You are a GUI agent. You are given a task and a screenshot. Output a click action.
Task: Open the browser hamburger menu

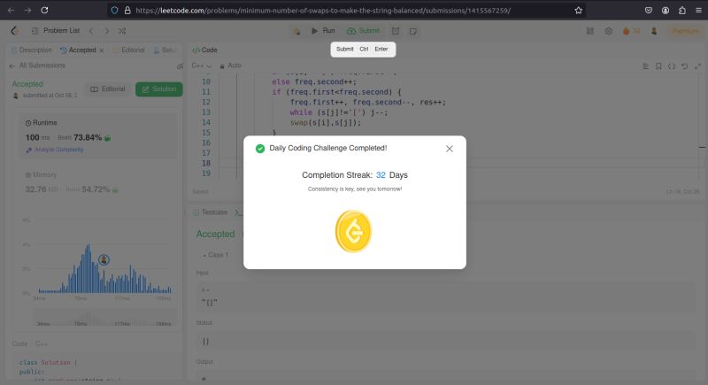coord(698,11)
